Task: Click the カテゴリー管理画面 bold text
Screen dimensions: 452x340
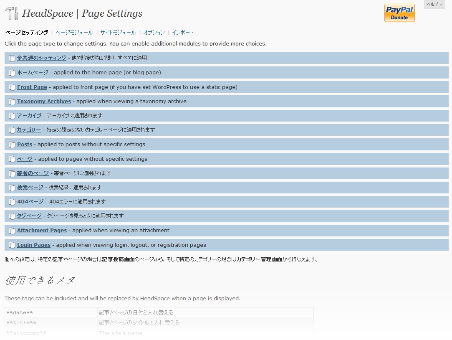Action: [260, 259]
